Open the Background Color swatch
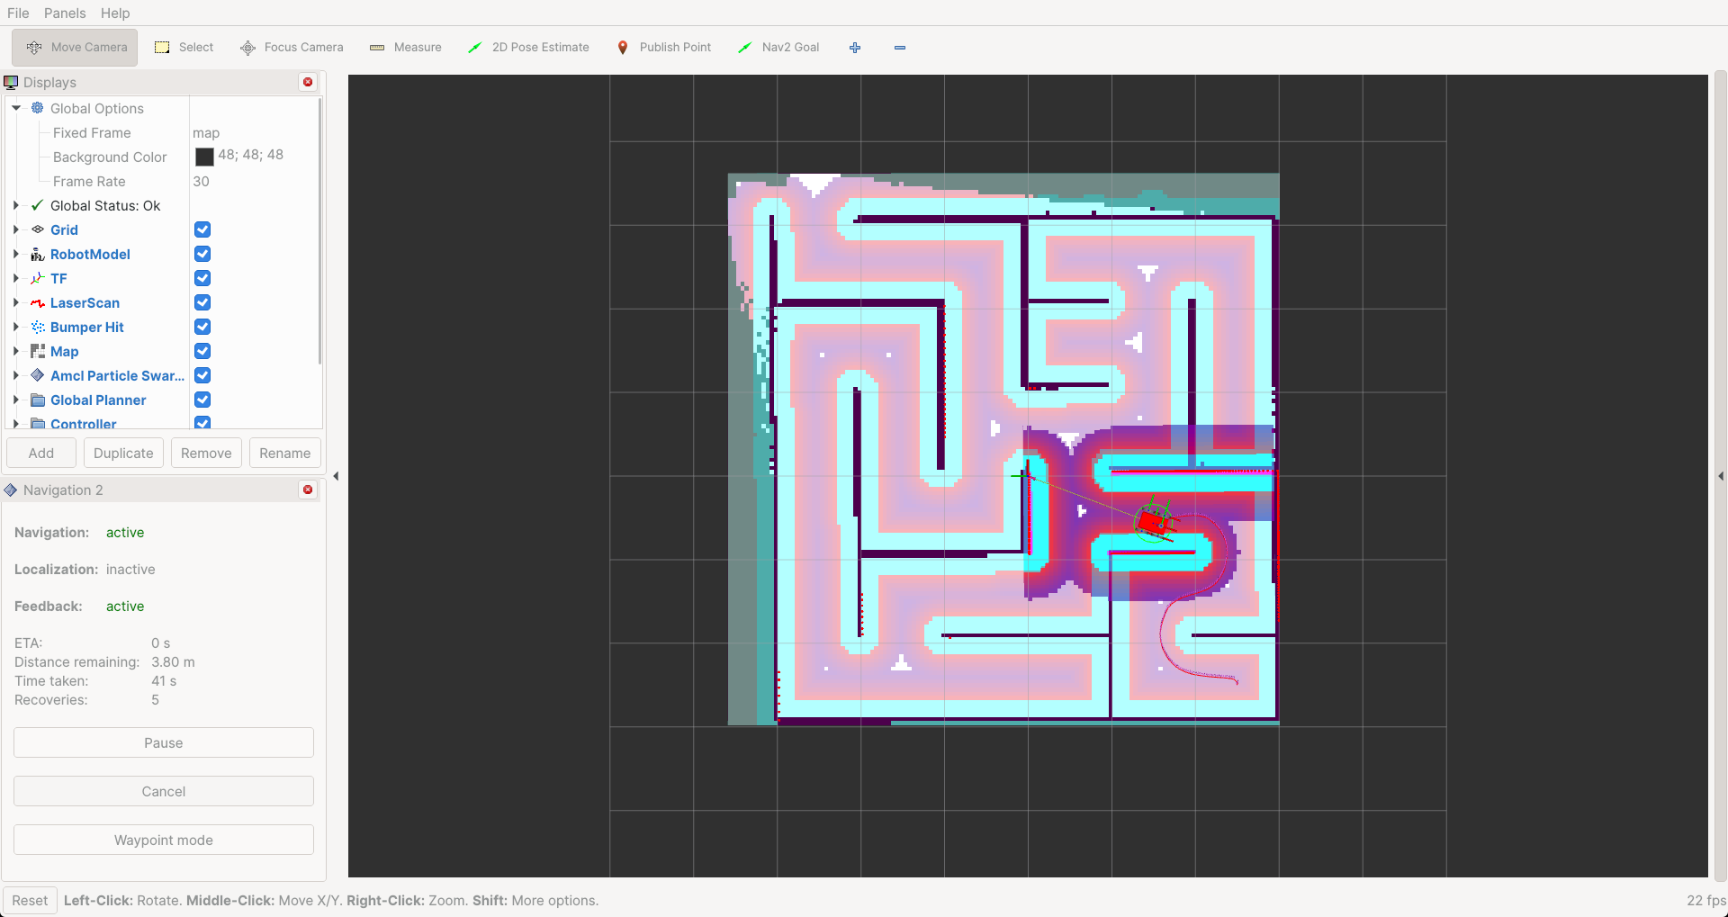 204,157
